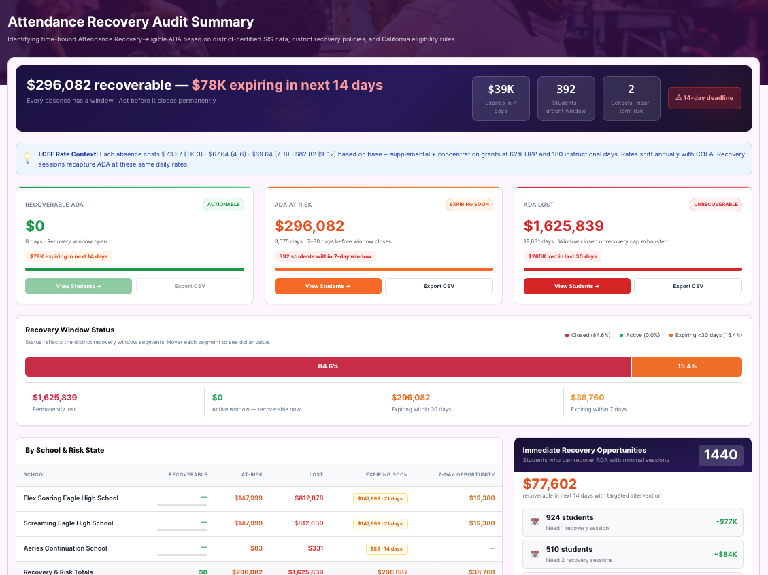Select the Active (0.0%) legend swatch

tap(622, 336)
